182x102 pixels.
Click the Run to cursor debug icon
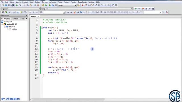click(x=86, y=5)
